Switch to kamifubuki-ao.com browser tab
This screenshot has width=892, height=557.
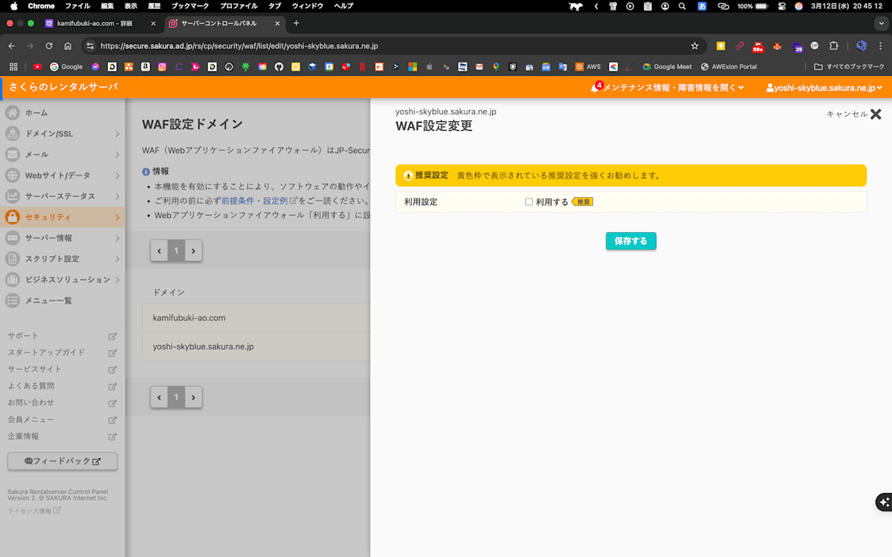(x=100, y=23)
